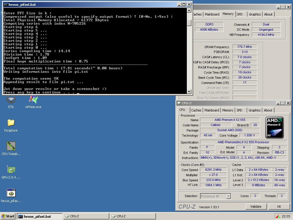Click the processor Name field AMD Phenom II X2 555
This screenshot has width=293, height=220.
pyautogui.click(x=230, y=120)
